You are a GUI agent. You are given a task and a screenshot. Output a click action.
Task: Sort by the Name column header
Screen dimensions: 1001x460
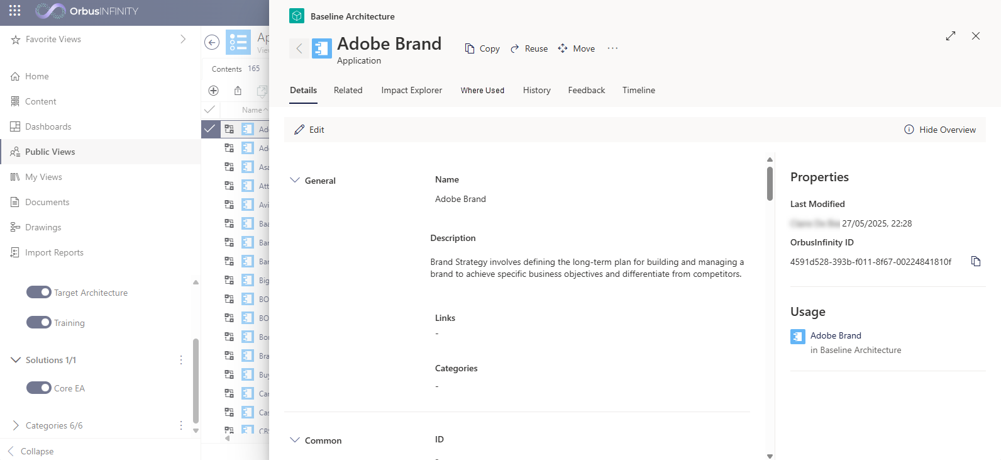[252, 110]
